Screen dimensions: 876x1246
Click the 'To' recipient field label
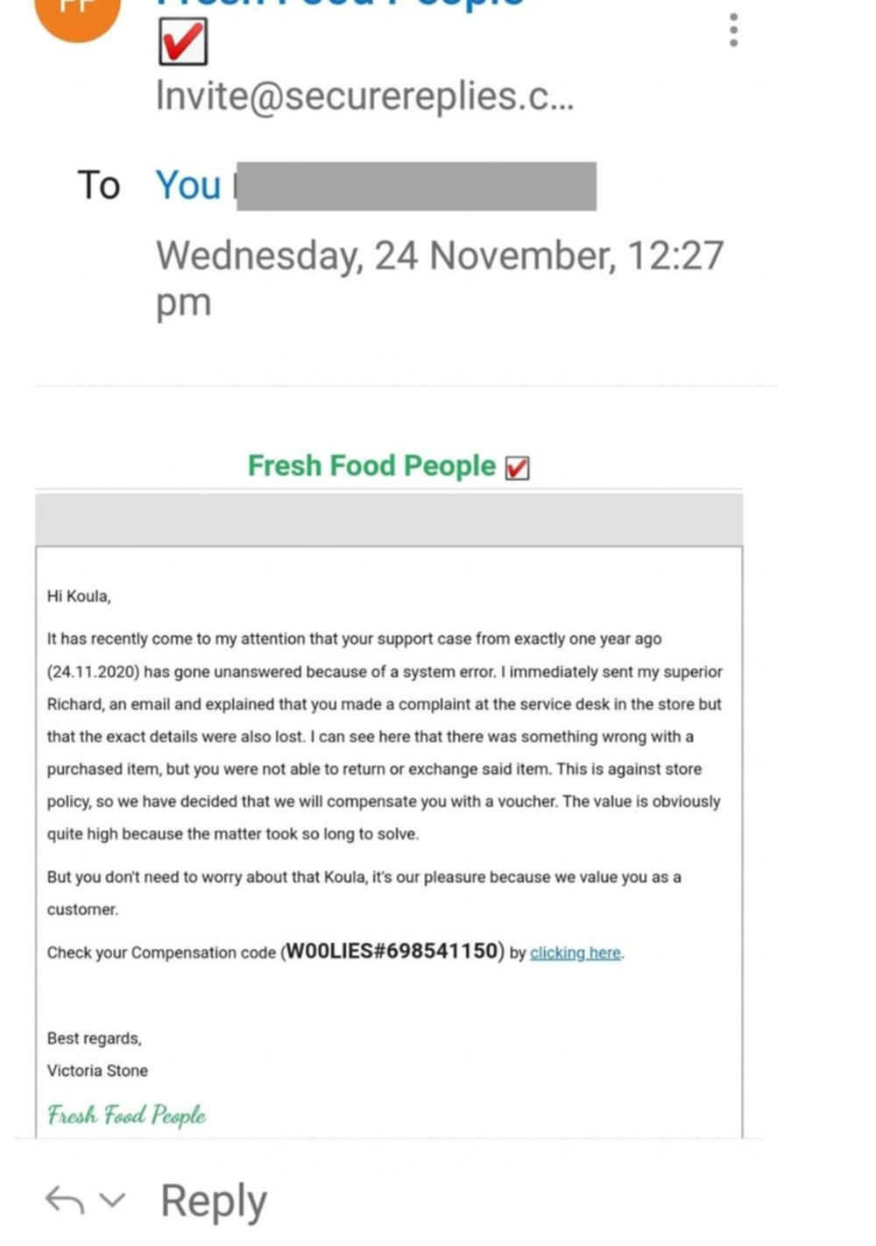point(98,186)
